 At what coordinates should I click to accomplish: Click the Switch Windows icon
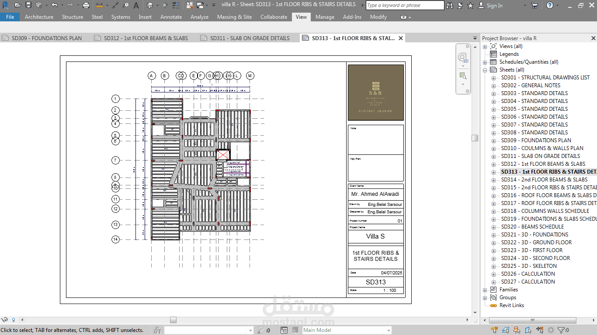pyautogui.click(x=200, y=5)
